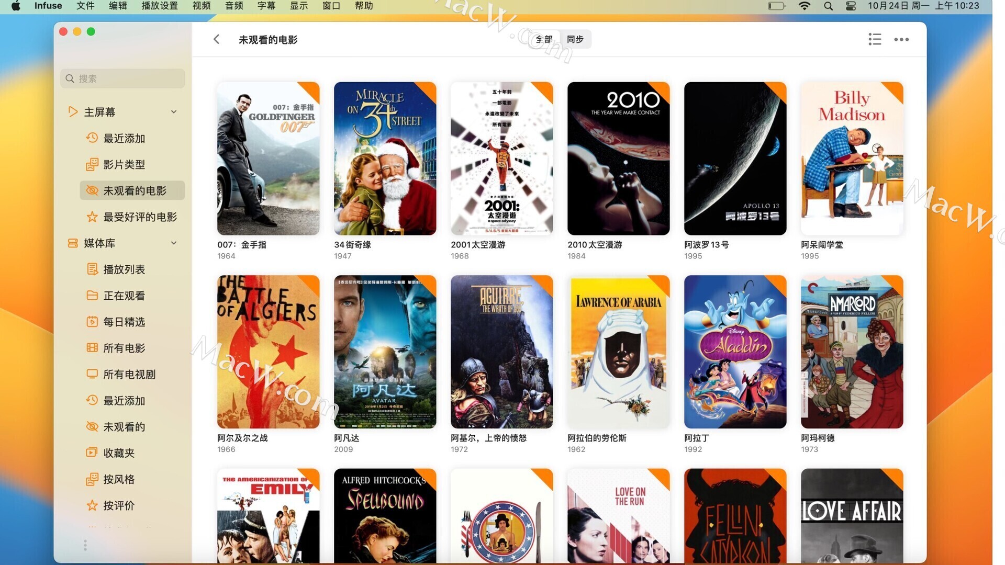Click the 同步 button to sync library
The image size is (1005, 565).
coord(574,39)
